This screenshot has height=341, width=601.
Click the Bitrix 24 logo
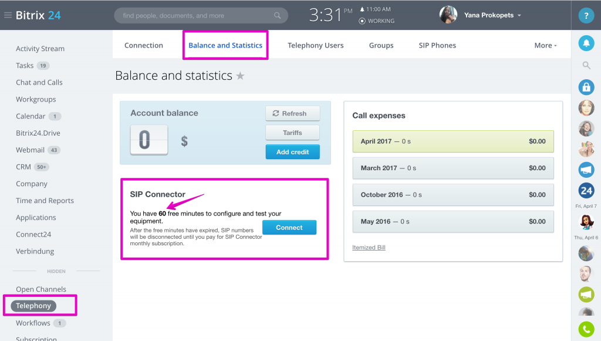38,15
